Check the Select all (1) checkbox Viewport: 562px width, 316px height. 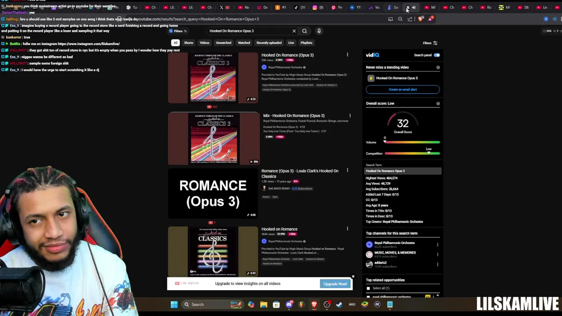(x=368, y=288)
